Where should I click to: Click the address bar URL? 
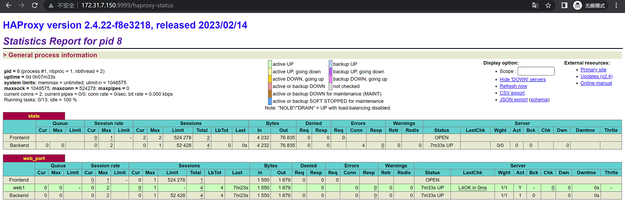127,5
